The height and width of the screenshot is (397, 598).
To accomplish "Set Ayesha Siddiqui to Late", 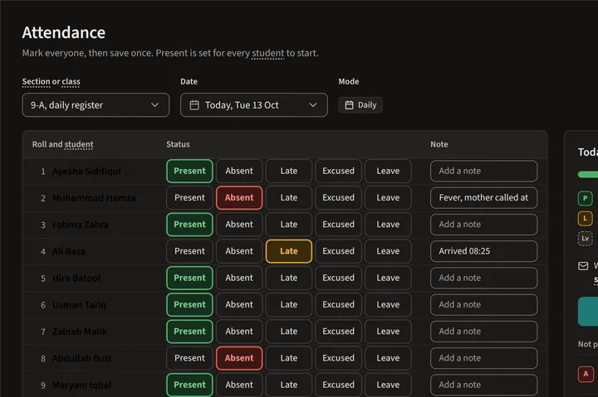I will tap(289, 171).
